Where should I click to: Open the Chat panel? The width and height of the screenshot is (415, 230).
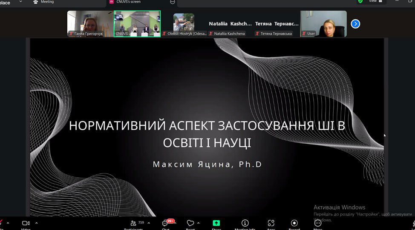[x=165, y=223]
